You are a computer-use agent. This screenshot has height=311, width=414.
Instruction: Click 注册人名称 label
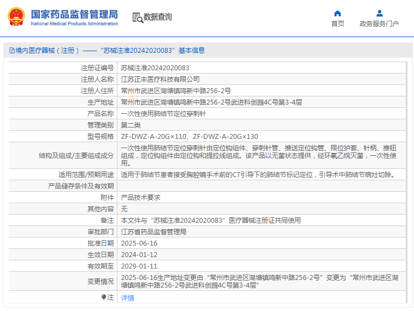click(x=97, y=80)
